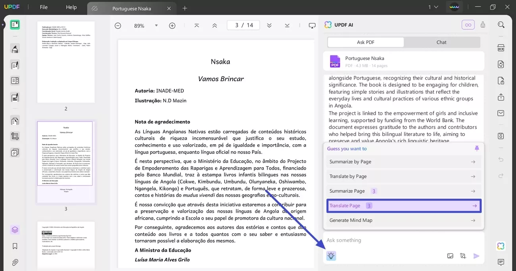Open the Bookmarks panel
The image size is (516, 271).
pos(15,246)
